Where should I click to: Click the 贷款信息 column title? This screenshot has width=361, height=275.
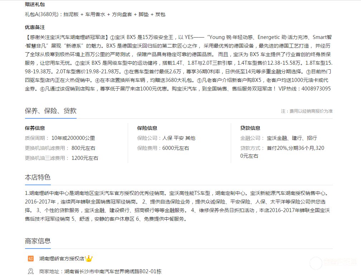pyautogui.click(x=250, y=128)
